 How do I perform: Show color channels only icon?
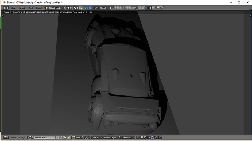pos(142,137)
